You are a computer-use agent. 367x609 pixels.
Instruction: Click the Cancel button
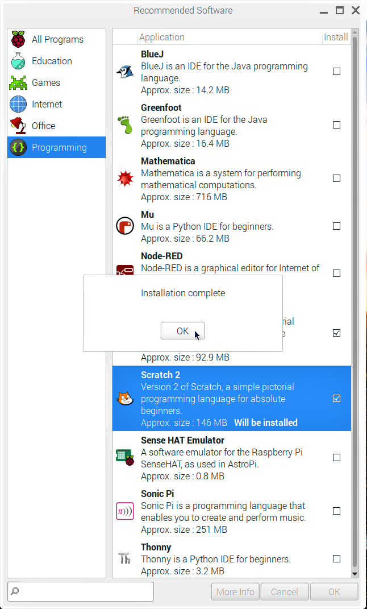coord(285,592)
